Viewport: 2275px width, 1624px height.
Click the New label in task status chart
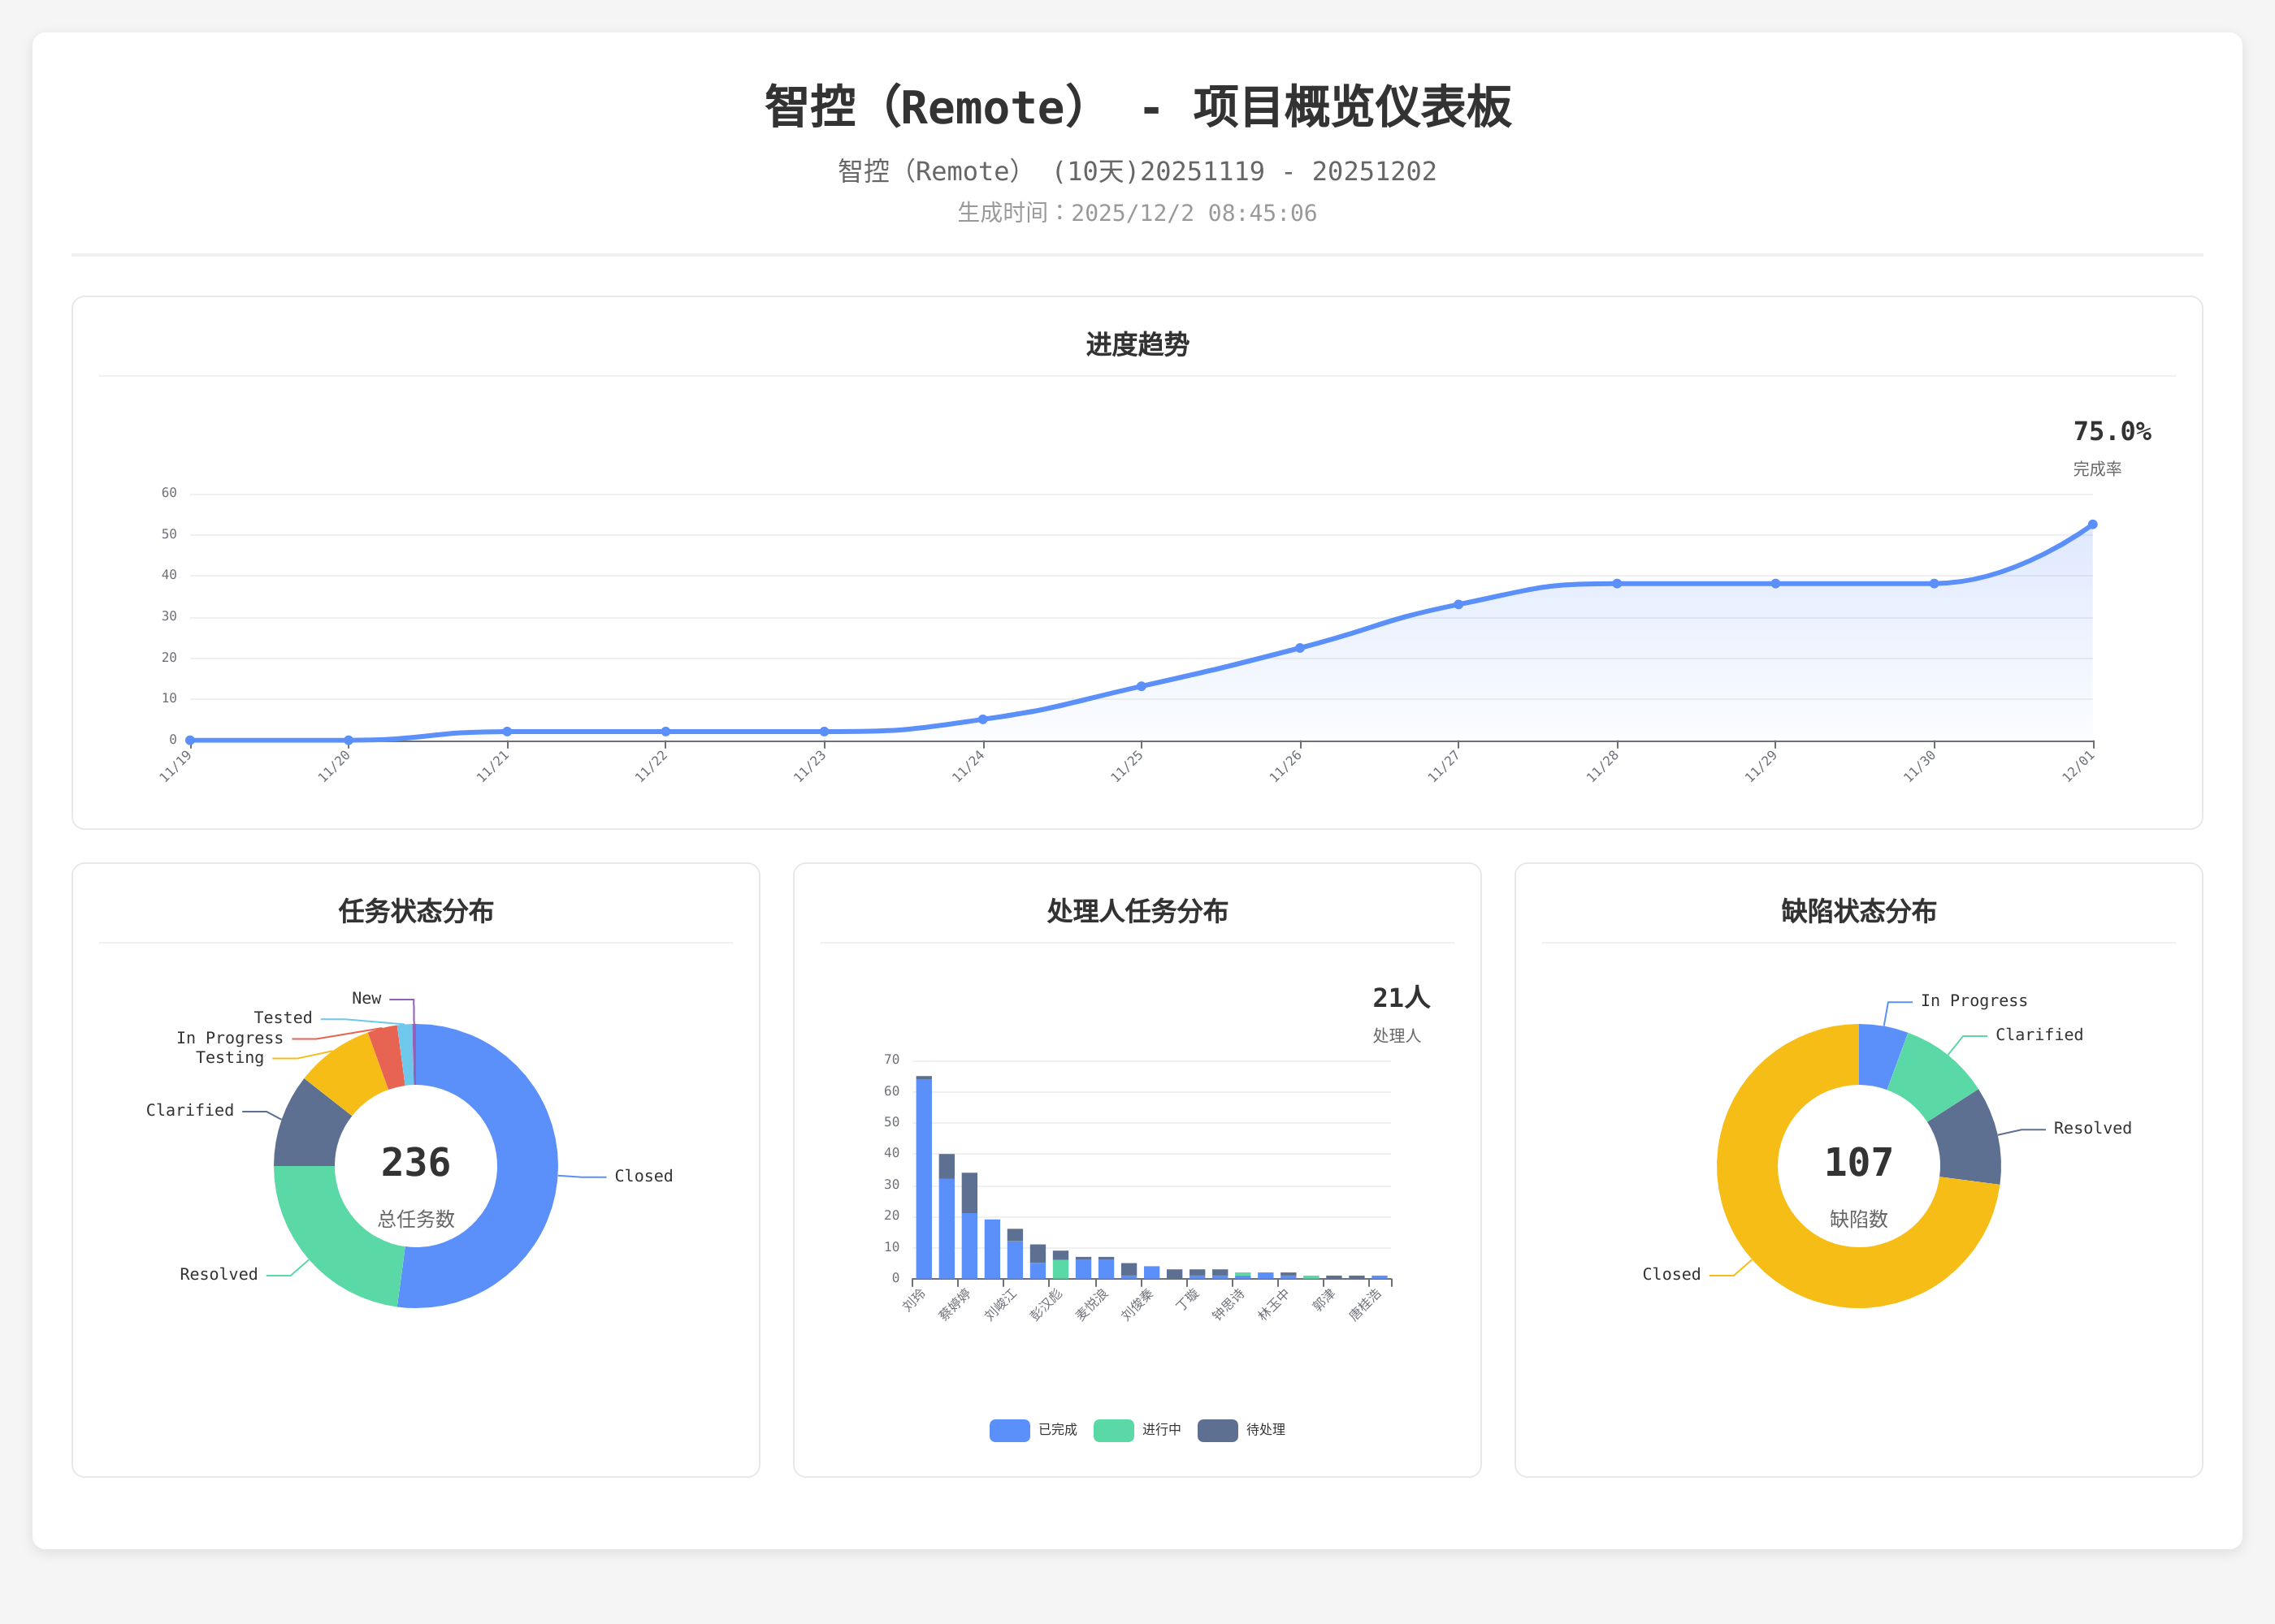(x=366, y=998)
